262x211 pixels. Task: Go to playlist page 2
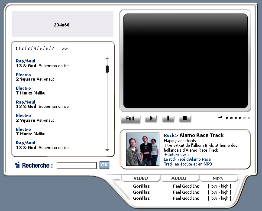coord(23,49)
